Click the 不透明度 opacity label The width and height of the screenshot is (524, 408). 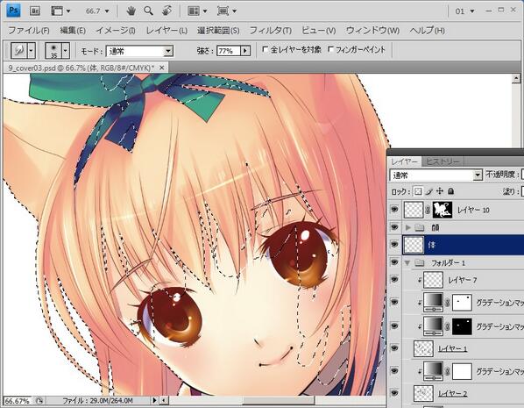pos(502,175)
